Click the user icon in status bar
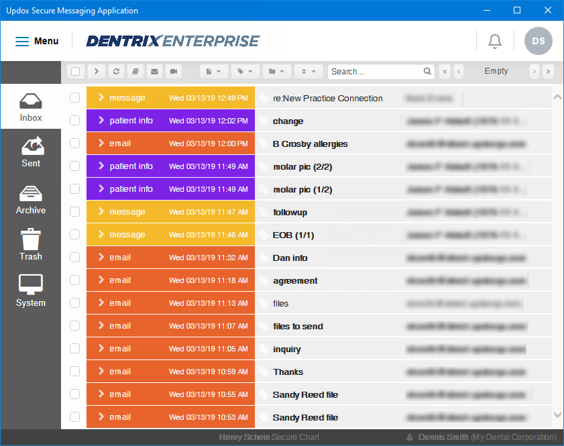 click(x=409, y=437)
